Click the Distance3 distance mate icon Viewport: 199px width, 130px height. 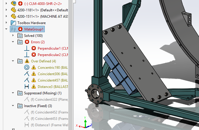(26, 86)
